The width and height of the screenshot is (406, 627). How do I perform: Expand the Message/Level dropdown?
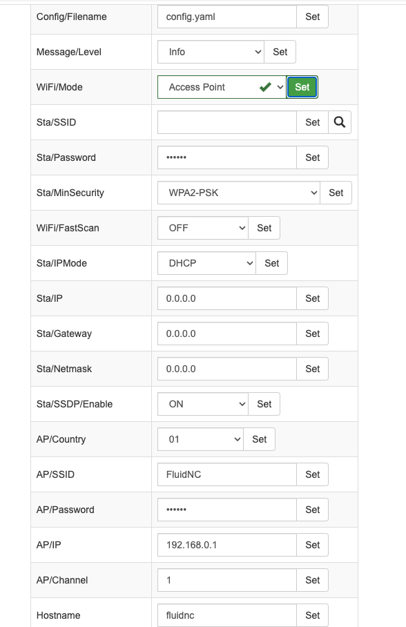point(211,52)
